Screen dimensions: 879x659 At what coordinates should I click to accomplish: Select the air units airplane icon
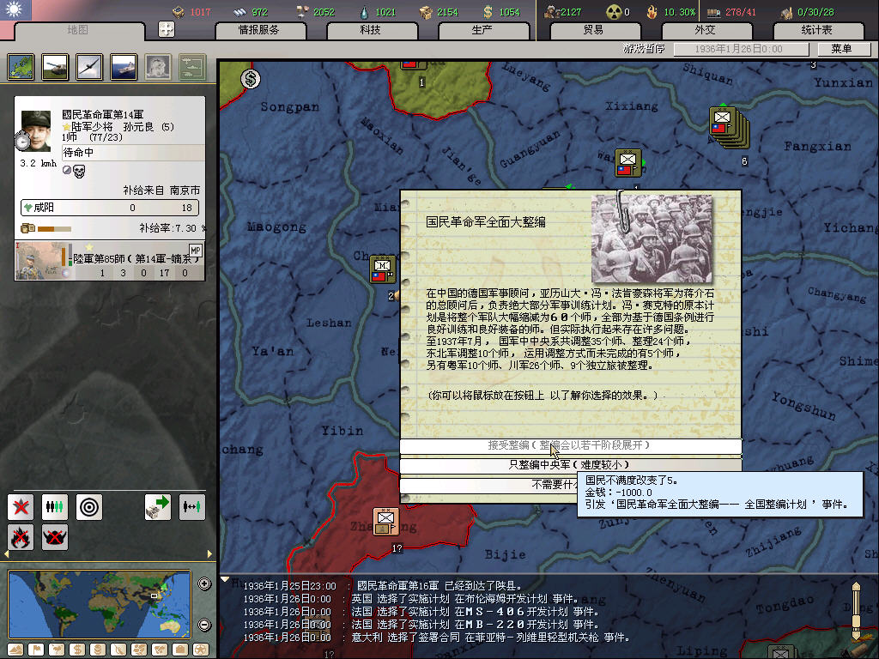tap(89, 67)
